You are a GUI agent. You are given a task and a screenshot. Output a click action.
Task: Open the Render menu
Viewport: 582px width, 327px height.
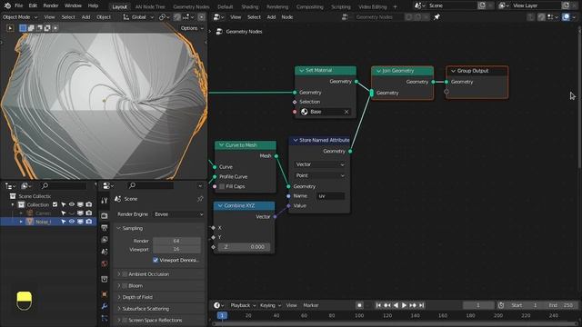click(x=51, y=5)
